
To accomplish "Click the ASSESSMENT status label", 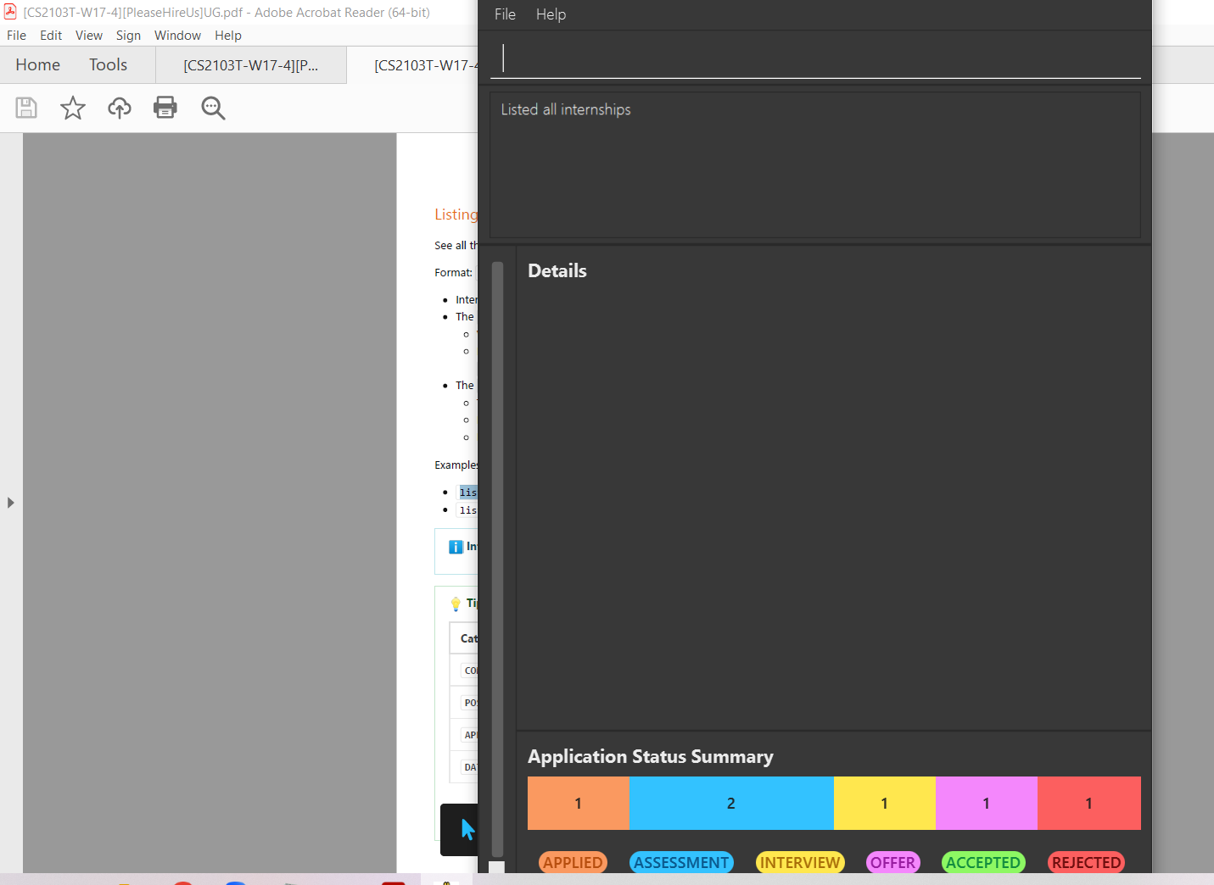I will (x=681, y=862).
